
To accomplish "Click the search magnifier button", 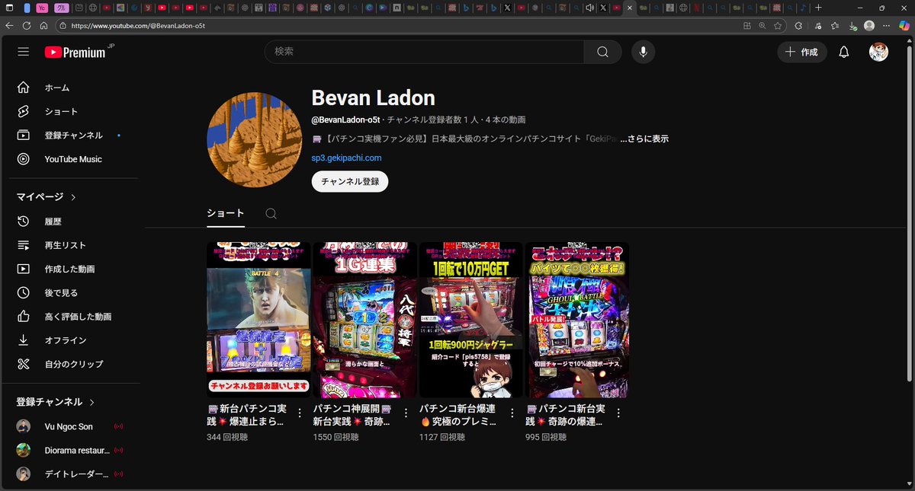I will [602, 52].
